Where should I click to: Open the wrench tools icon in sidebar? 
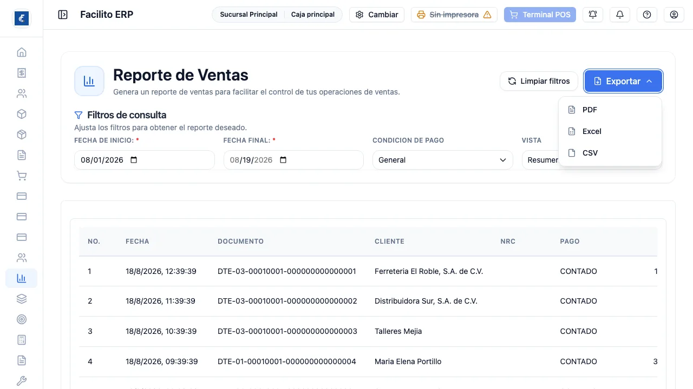coord(22,381)
